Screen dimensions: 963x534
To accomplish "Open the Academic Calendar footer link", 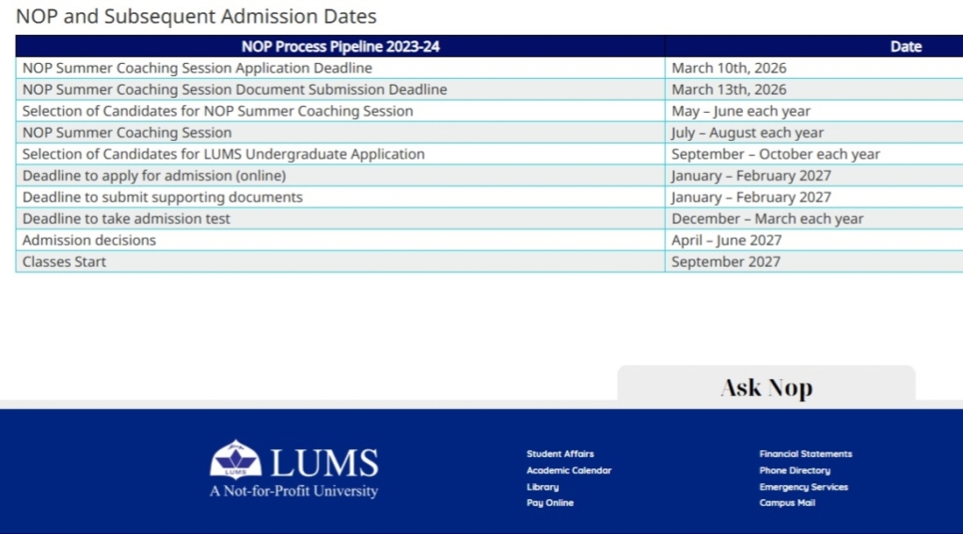I will 569,470.
